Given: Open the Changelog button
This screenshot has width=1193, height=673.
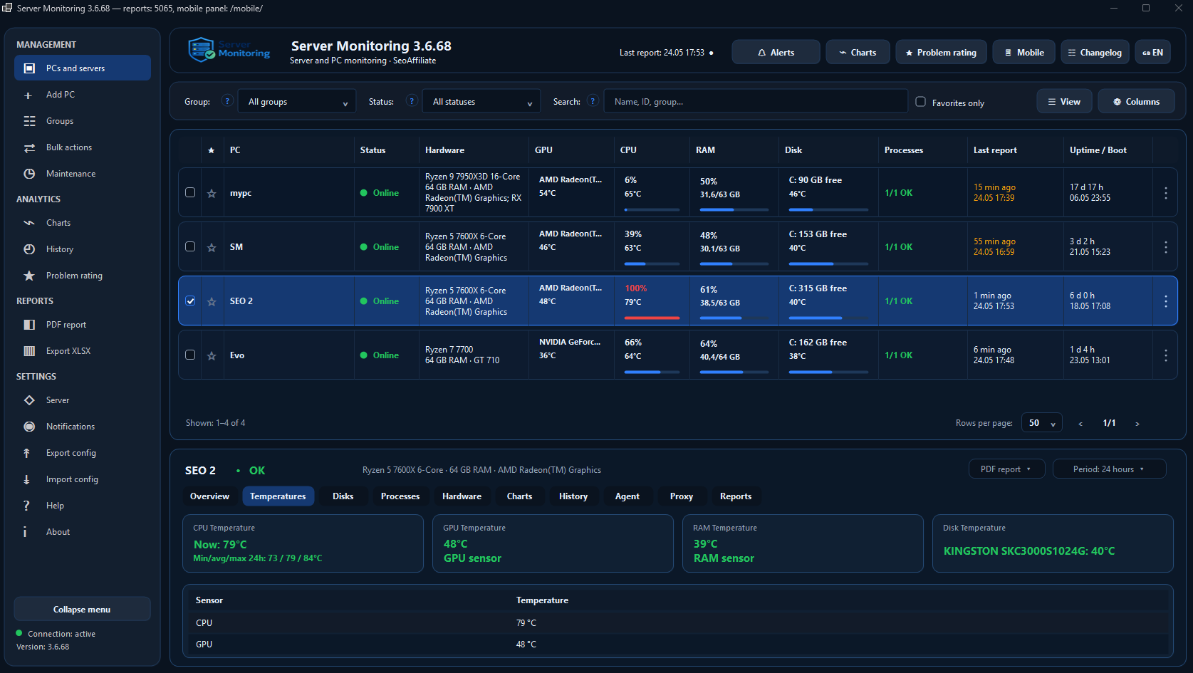Looking at the screenshot, I should tap(1095, 53).
